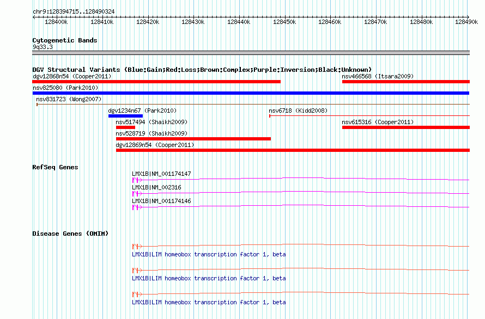Open the dgv12869n54 (Cooper2011) label
Screen dimensions: 485x319
click(x=155, y=145)
